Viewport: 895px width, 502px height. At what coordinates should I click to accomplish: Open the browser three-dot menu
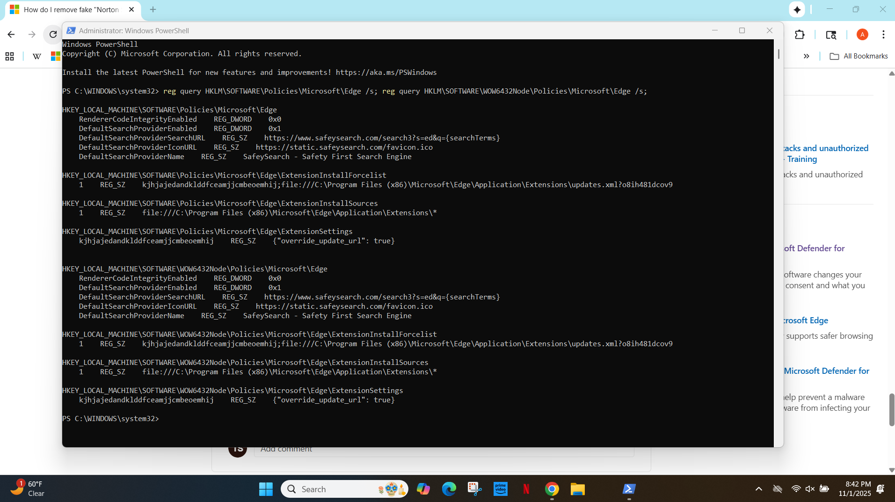tap(883, 35)
